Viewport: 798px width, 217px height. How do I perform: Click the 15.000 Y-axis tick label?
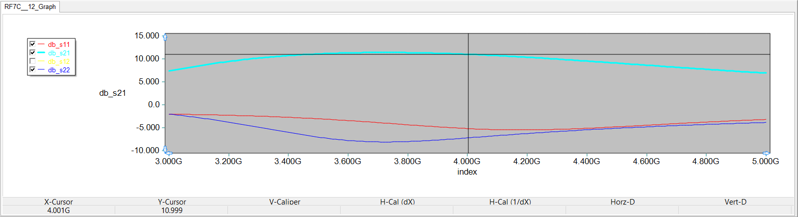[x=147, y=36]
